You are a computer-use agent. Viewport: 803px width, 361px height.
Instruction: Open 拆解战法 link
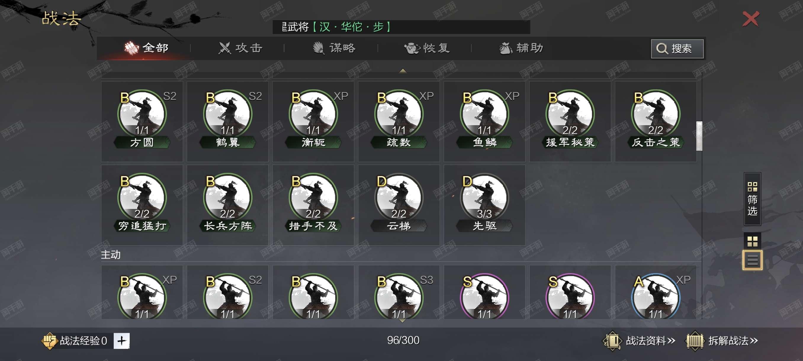click(722, 341)
